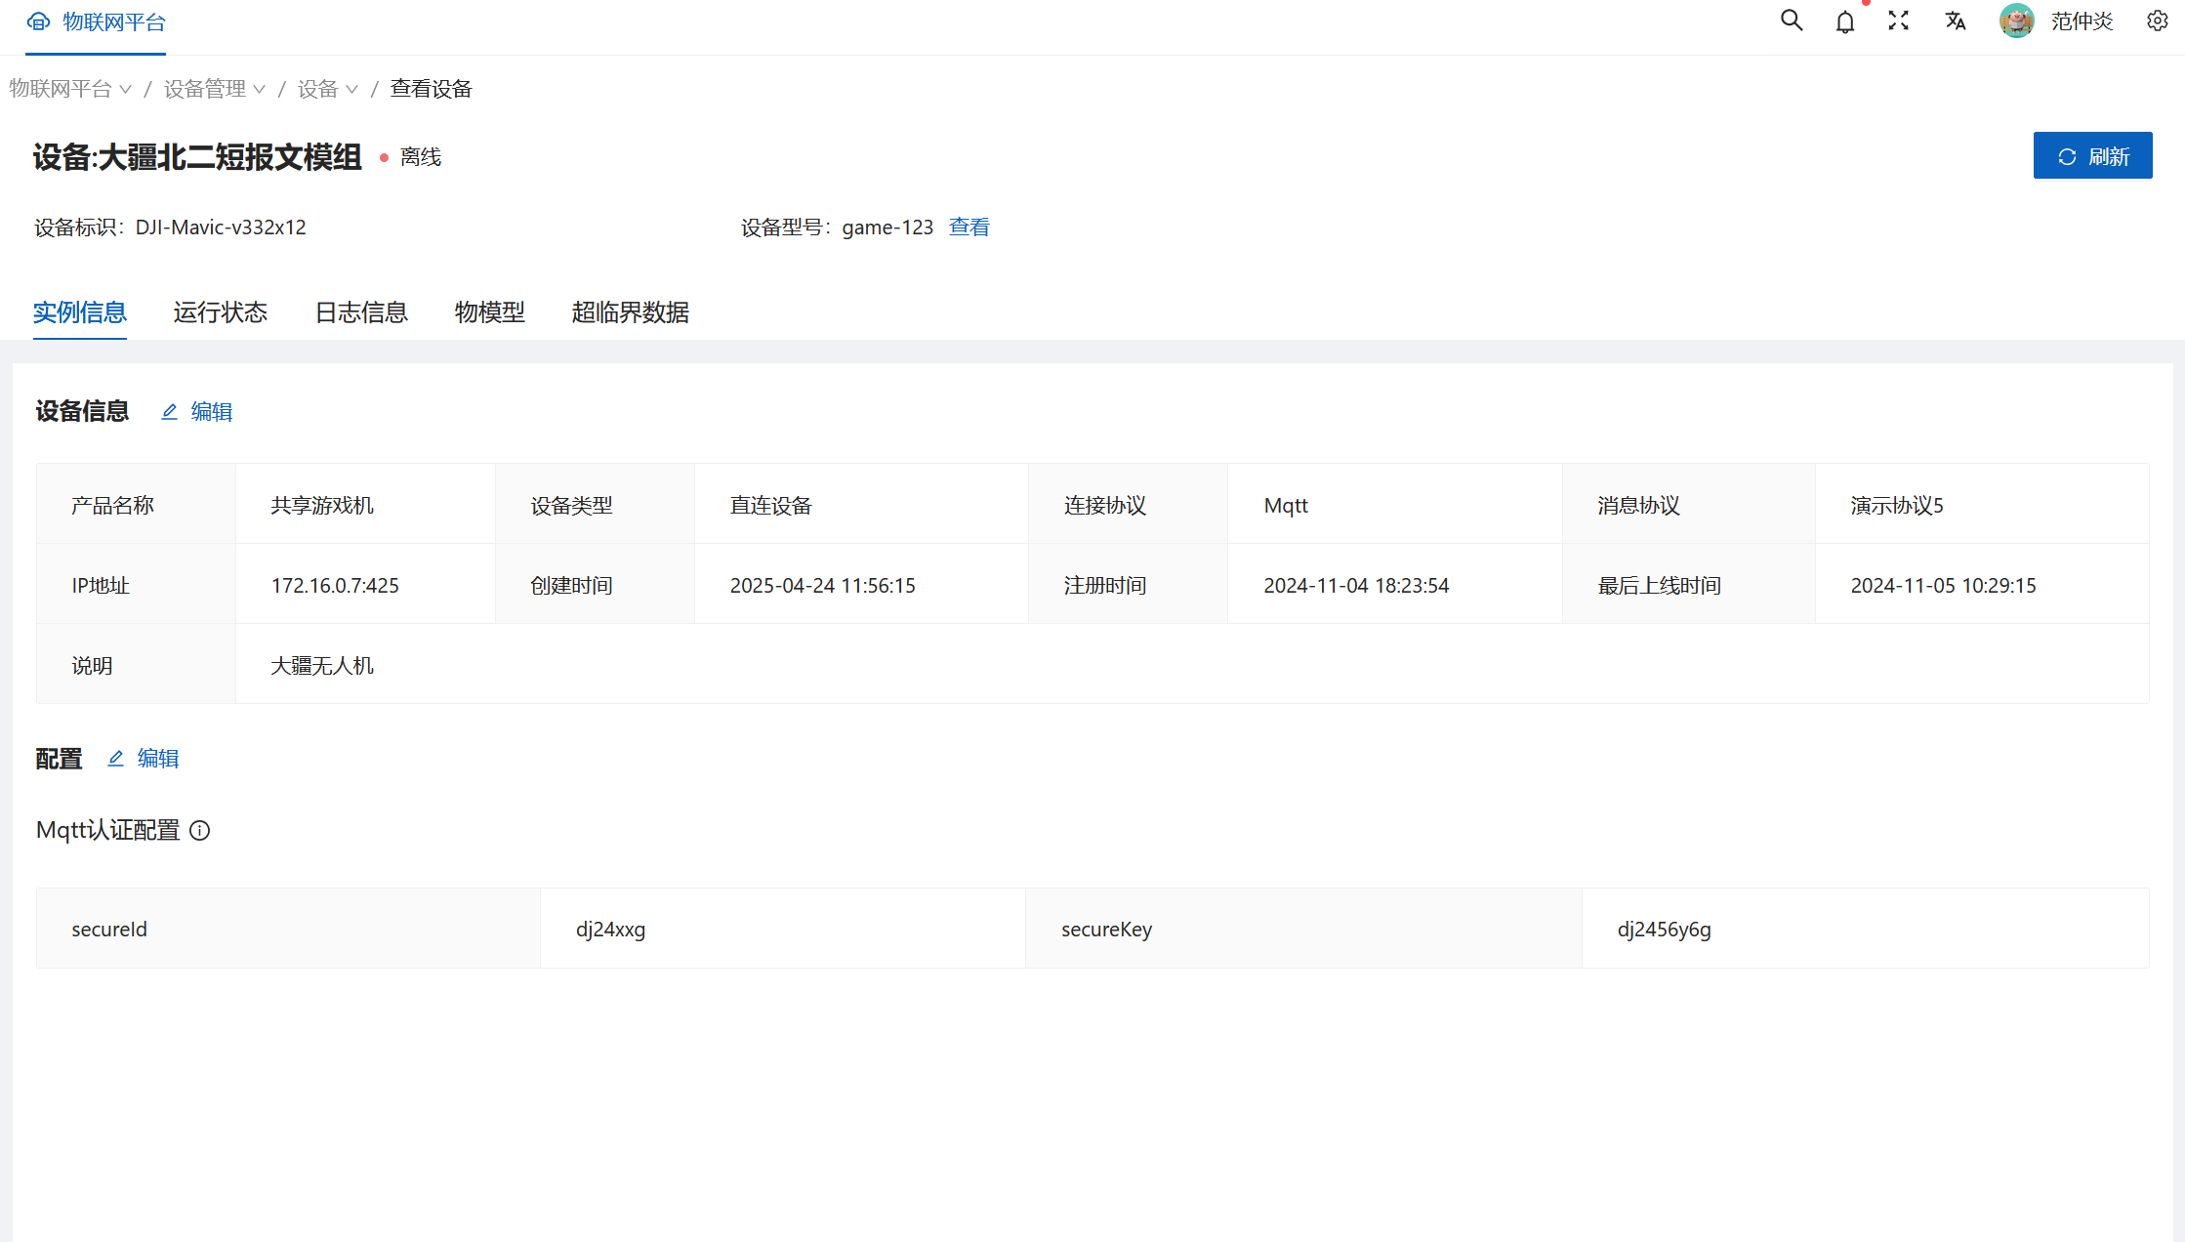
Task: Open the 物模型 tab
Action: [490, 312]
